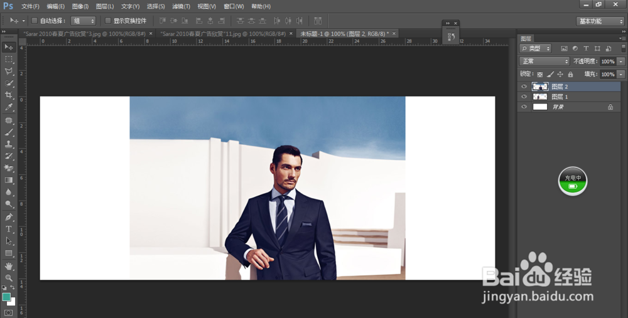Select the Path Selection tool
This screenshot has width=628, height=318.
(8, 241)
